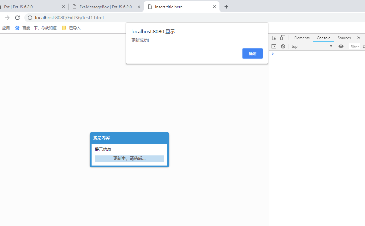Toggle the device toolbar in DevTools
The width and height of the screenshot is (365, 226).
(283, 38)
